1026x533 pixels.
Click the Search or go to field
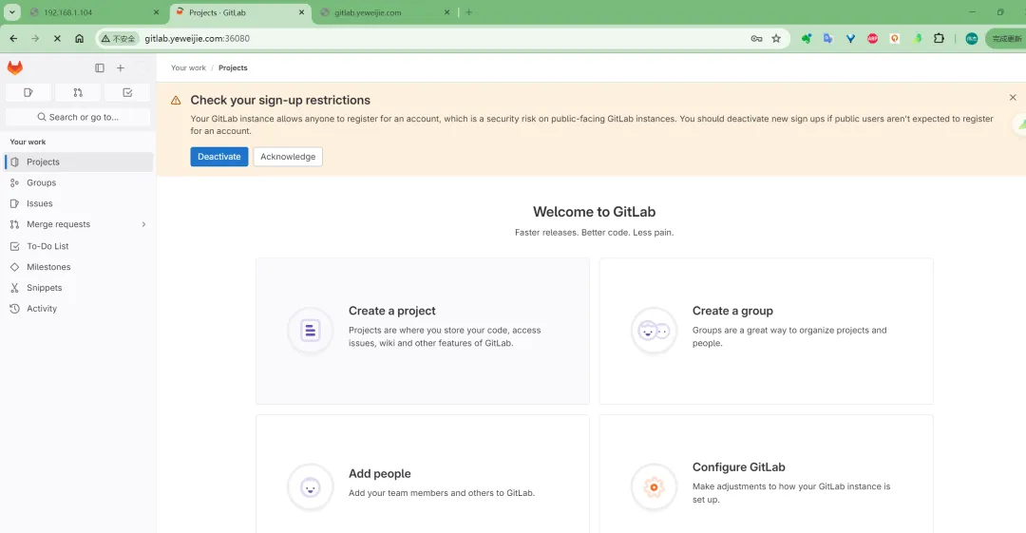point(78,117)
